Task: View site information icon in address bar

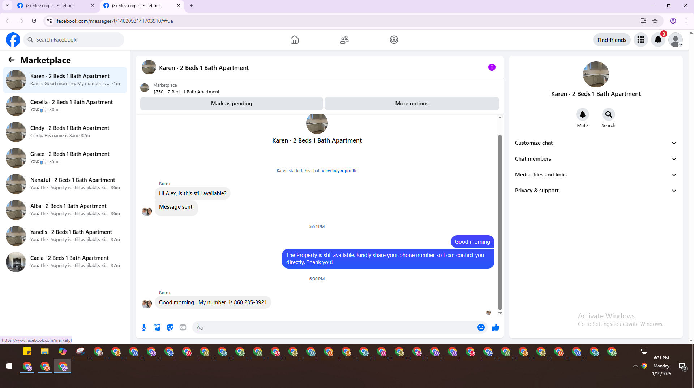Action: pyautogui.click(x=50, y=21)
